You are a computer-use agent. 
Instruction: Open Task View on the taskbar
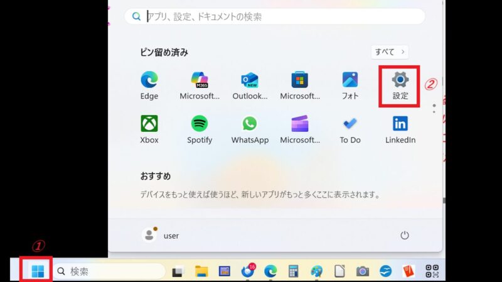click(178, 271)
